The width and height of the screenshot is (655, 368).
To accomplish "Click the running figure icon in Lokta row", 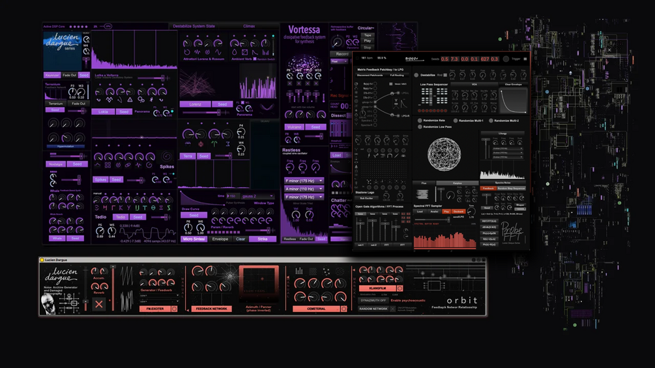I will 152,100.
